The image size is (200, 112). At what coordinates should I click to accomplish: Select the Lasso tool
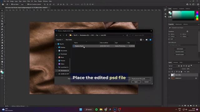pos(2,16)
